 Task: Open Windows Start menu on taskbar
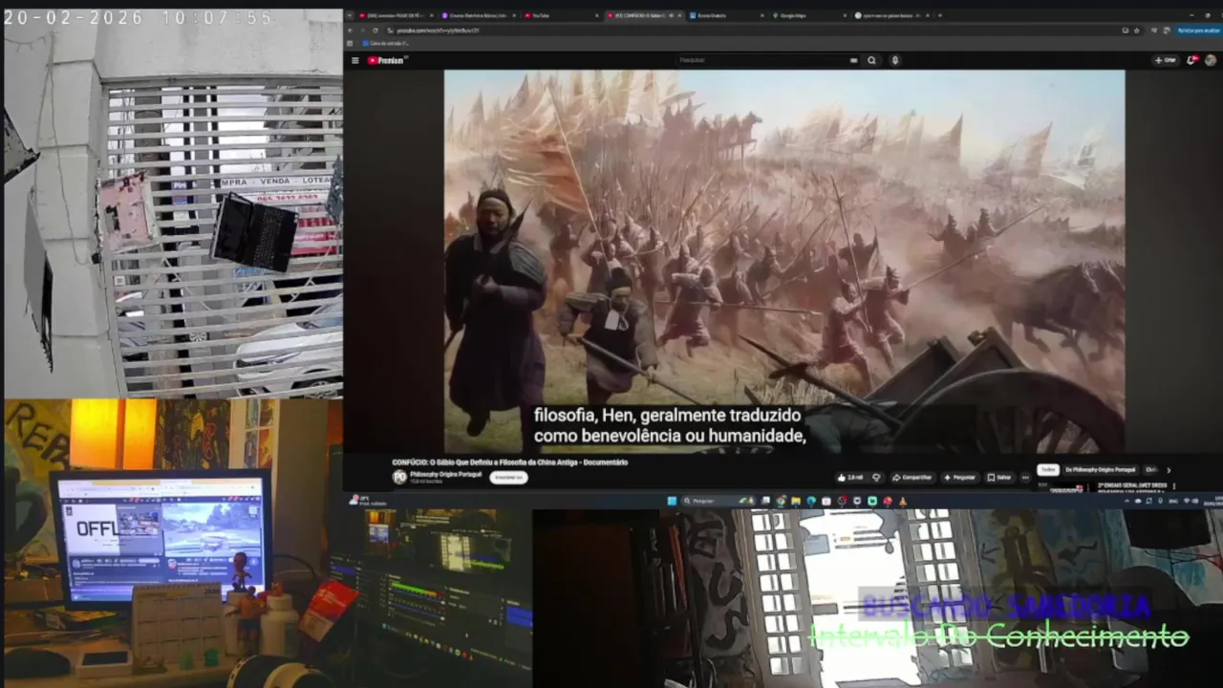click(x=672, y=501)
